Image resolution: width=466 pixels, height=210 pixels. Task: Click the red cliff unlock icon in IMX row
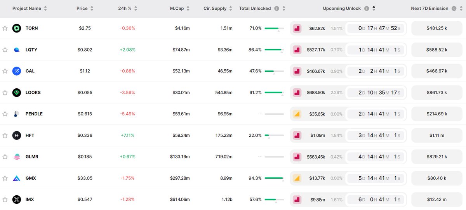(297, 200)
